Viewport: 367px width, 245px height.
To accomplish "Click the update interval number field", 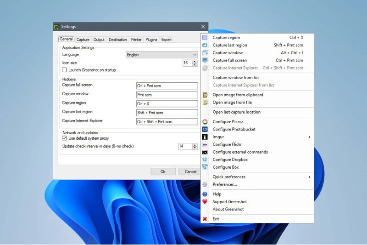I will click(x=185, y=146).
